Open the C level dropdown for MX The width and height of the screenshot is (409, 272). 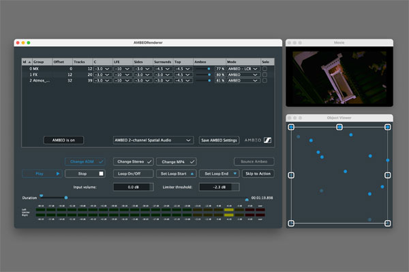[102, 69]
